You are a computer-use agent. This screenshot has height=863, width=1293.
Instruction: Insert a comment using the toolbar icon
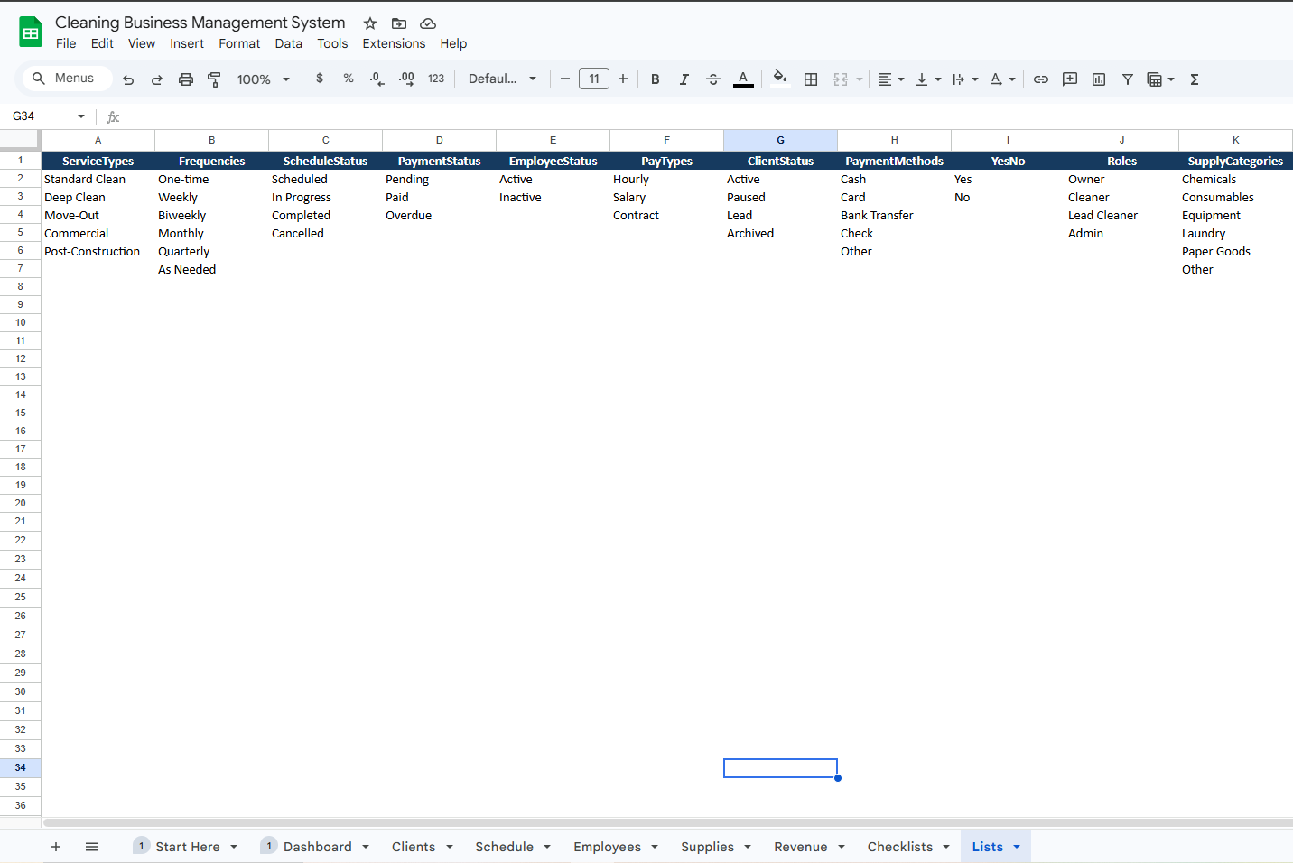coord(1070,79)
